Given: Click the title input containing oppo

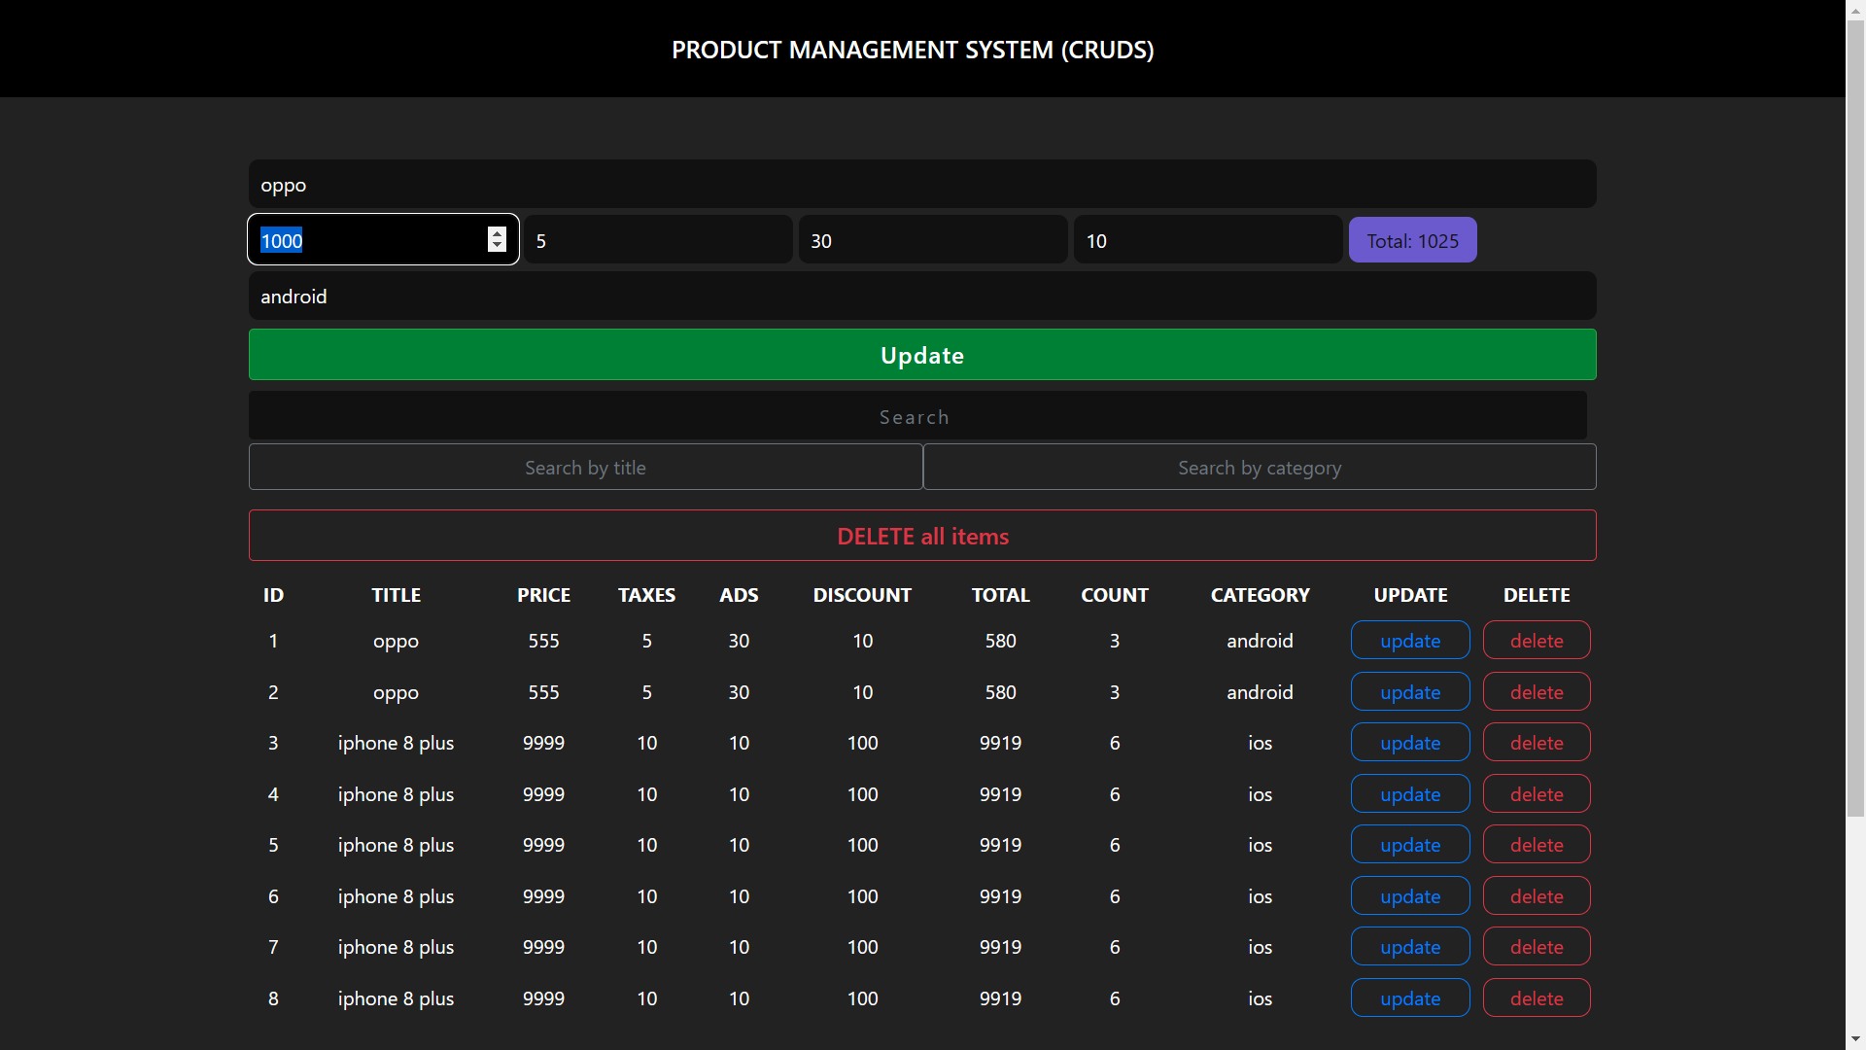Looking at the screenshot, I should point(922,184).
